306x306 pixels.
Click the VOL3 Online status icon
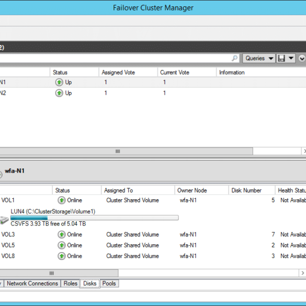[62, 234]
